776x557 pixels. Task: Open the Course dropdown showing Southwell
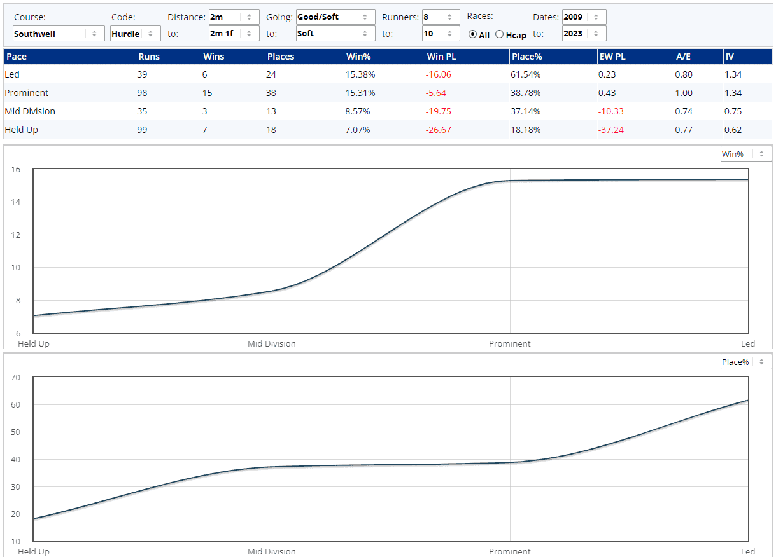58,34
